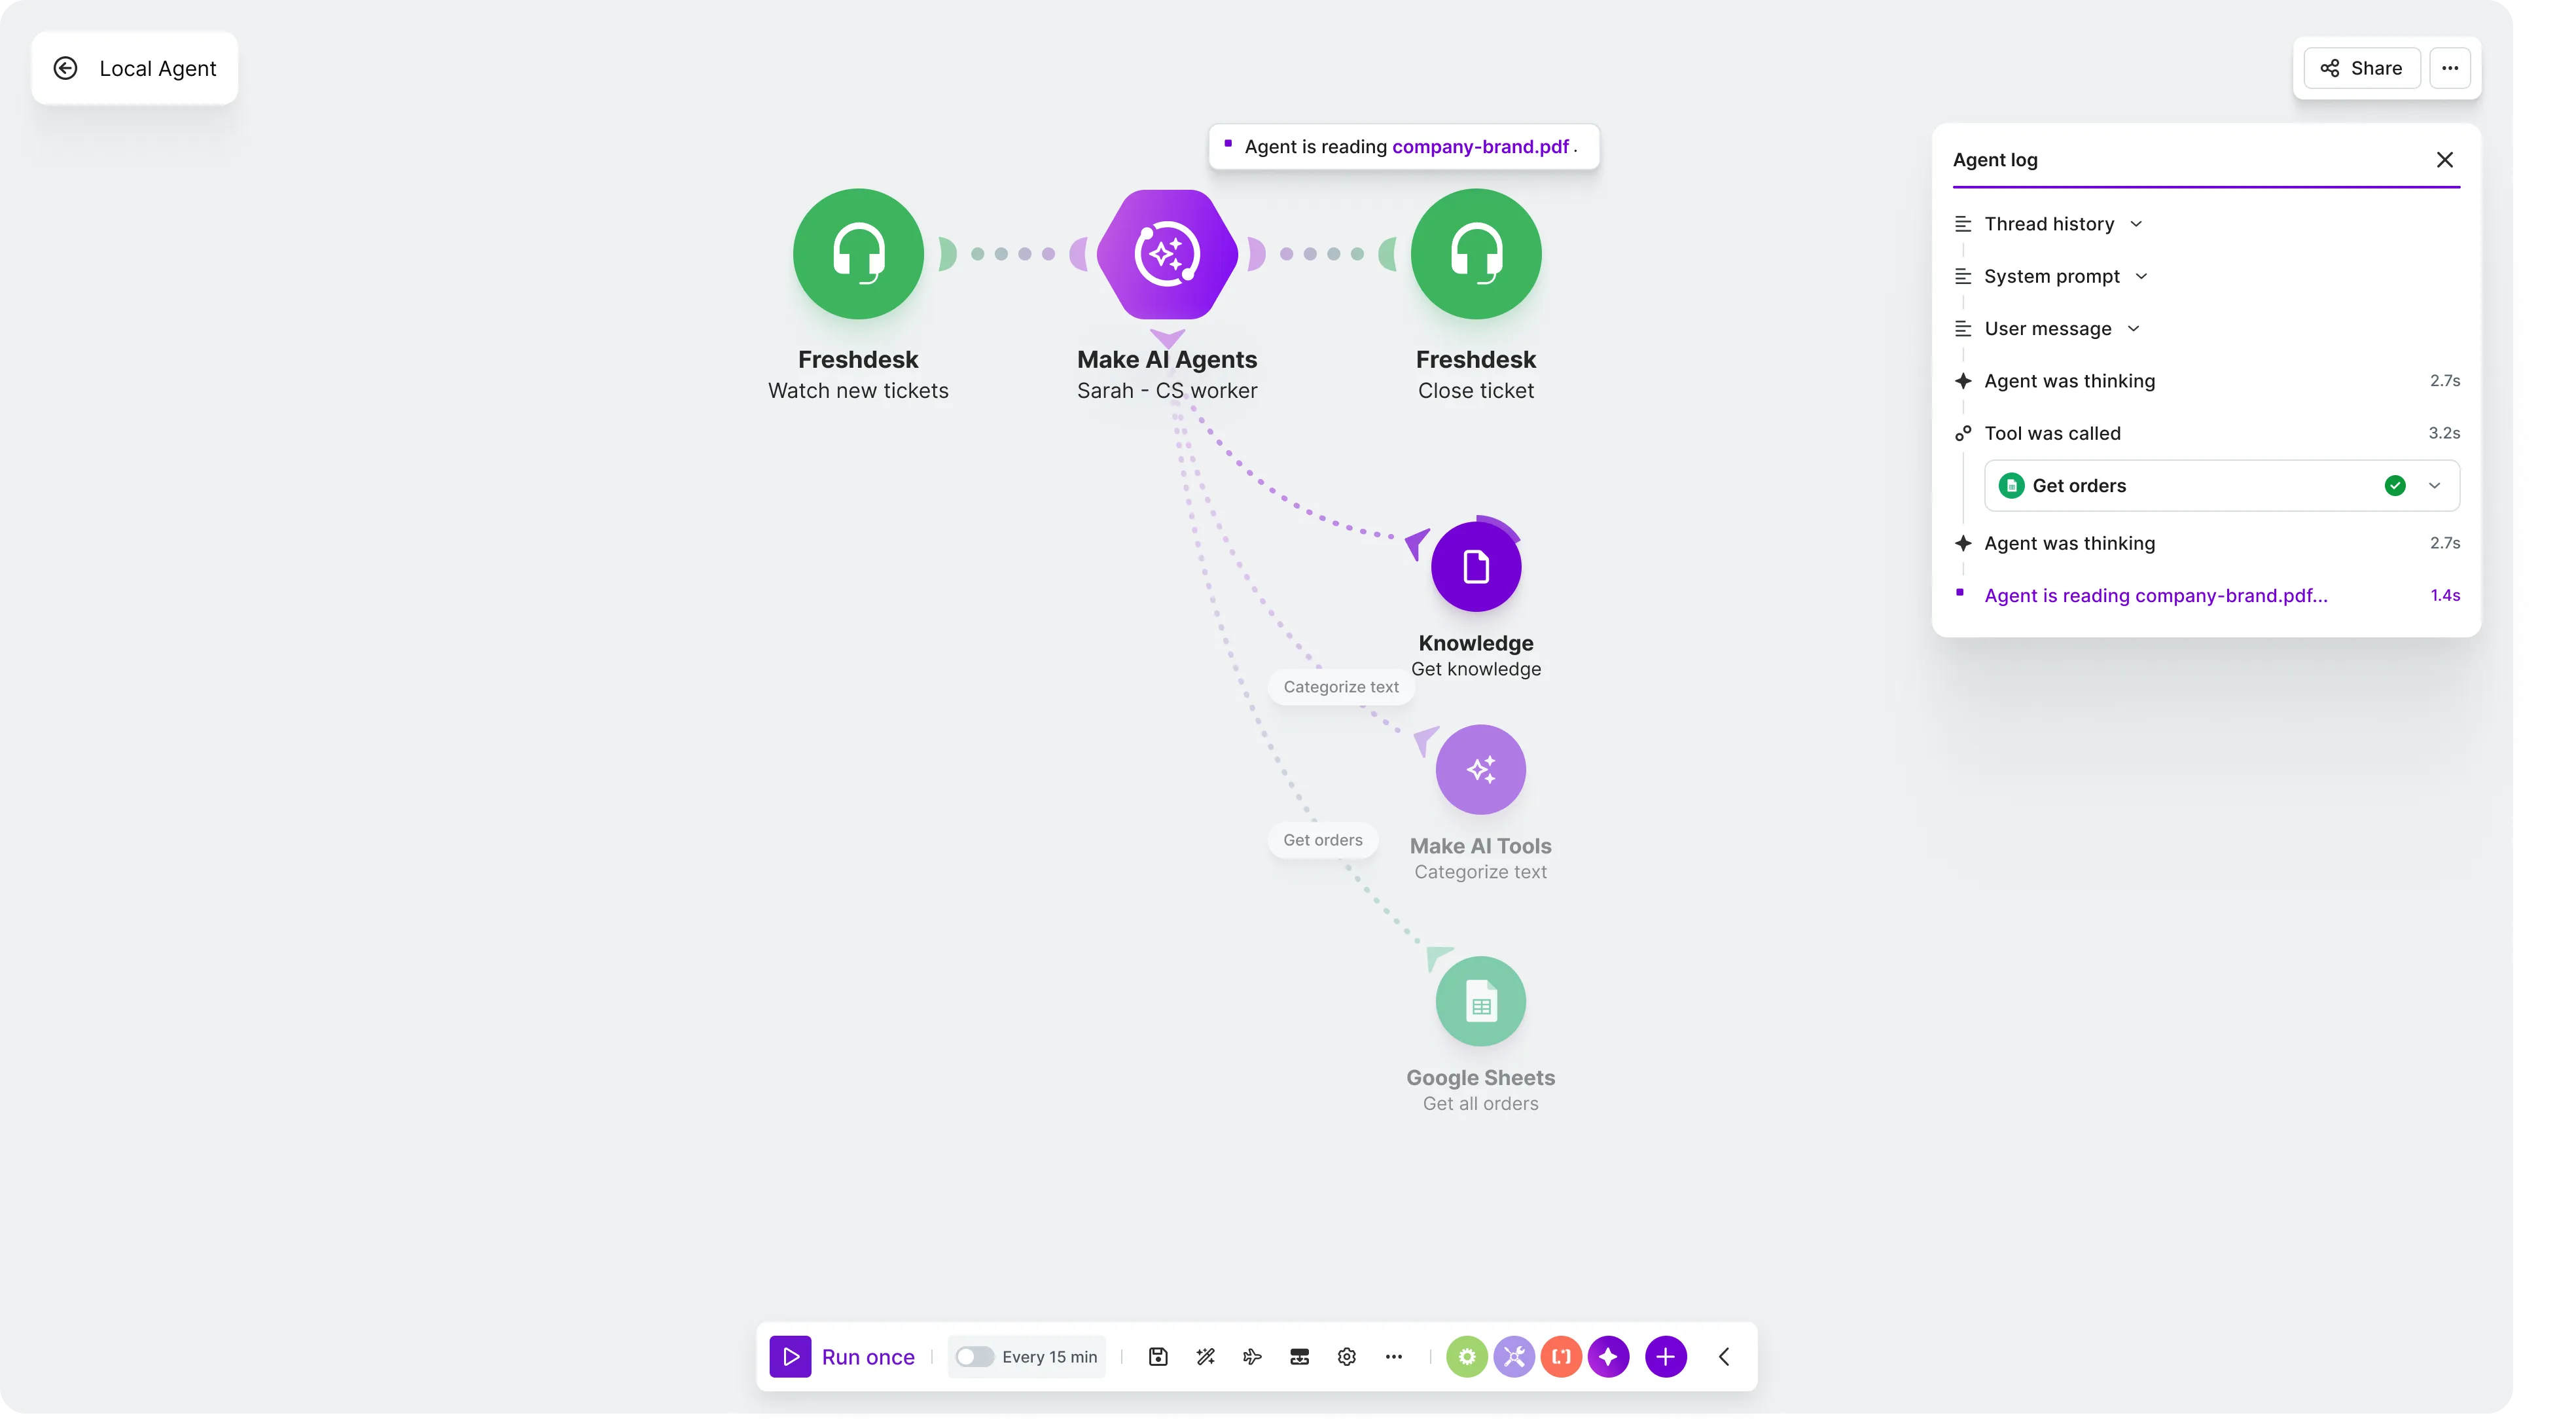This screenshot has width=2576, height=1428.
Task: Select the Agent log tab header
Action: point(1995,160)
